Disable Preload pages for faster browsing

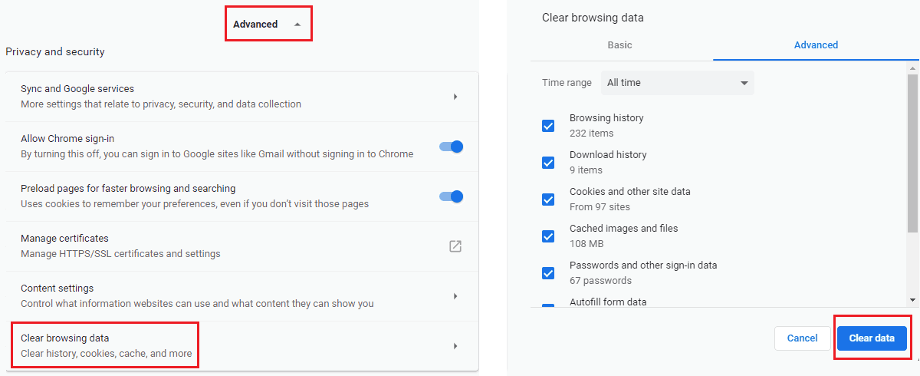[452, 196]
